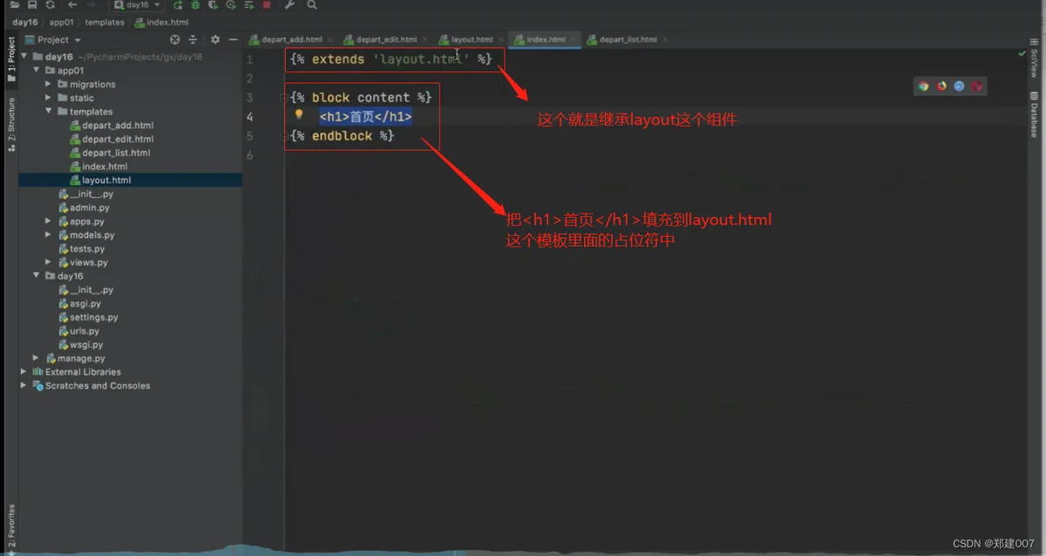The image size is (1046, 556).
Task: Click the Open folder icon in toolbar
Action: tap(14, 4)
